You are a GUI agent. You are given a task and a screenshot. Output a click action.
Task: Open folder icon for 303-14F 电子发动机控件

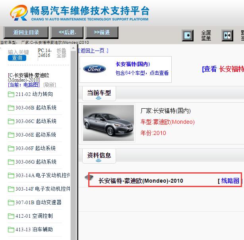coord(11,189)
